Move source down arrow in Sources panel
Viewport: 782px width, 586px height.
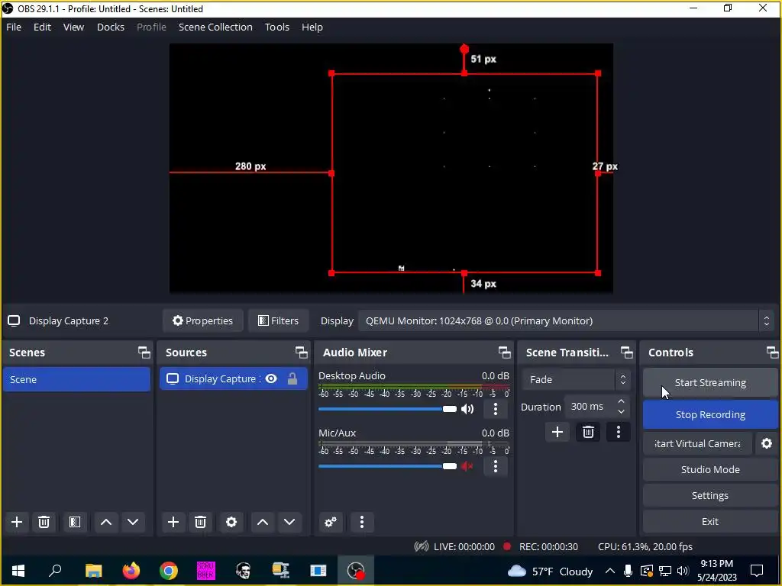coord(289,522)
